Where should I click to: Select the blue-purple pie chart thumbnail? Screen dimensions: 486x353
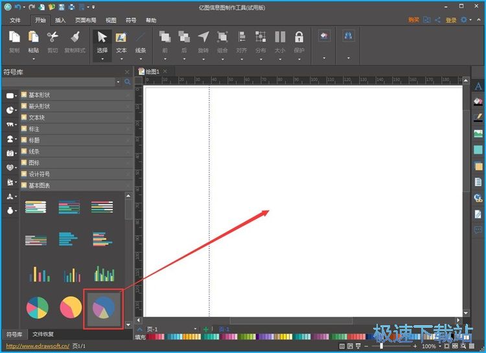click(104, 309)
